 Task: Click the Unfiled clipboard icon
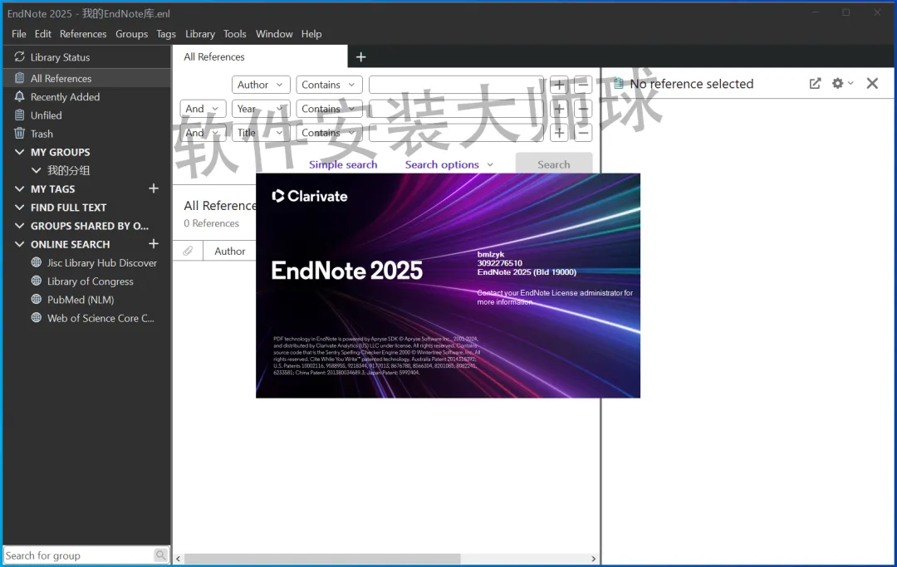point(19,115)
